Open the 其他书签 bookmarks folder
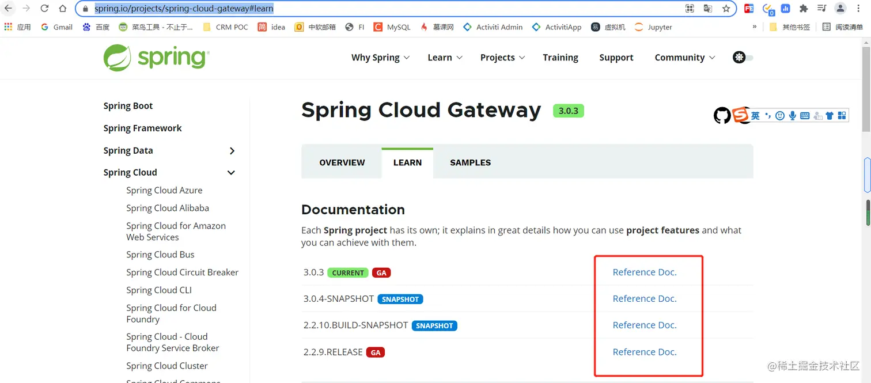 790,27
